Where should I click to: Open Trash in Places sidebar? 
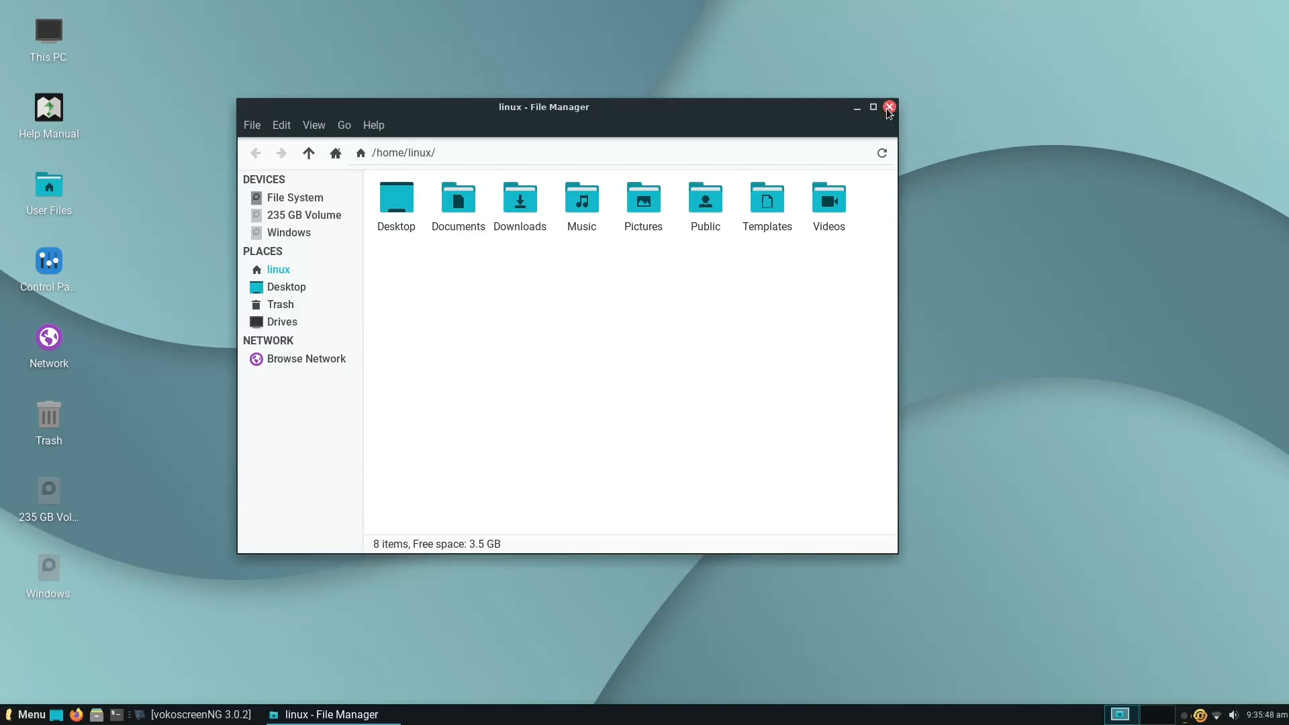[x=280, y=304]
